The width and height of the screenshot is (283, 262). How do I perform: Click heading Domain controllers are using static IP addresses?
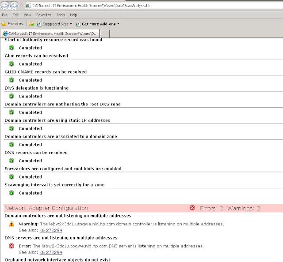57,120
